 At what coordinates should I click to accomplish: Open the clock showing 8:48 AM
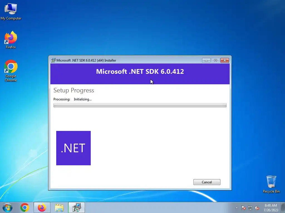coord(271,207)
